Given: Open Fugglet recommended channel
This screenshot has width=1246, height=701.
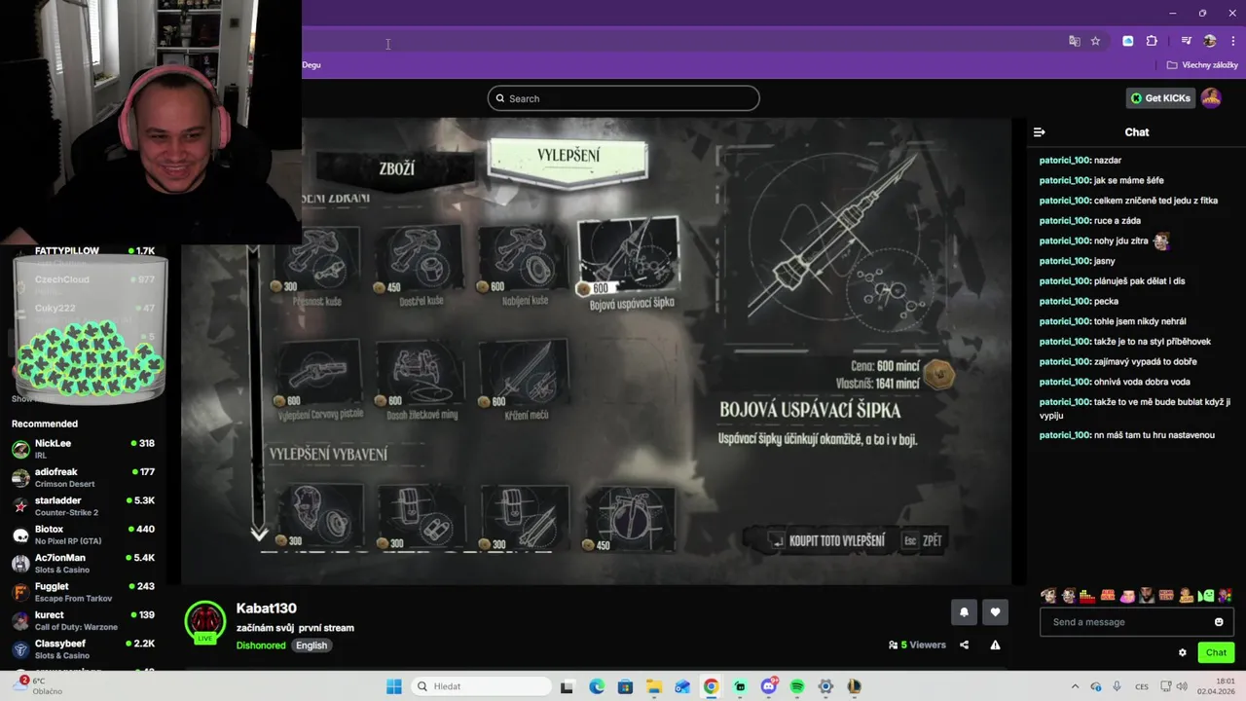Looking at the screenshot, I should 83,592.
